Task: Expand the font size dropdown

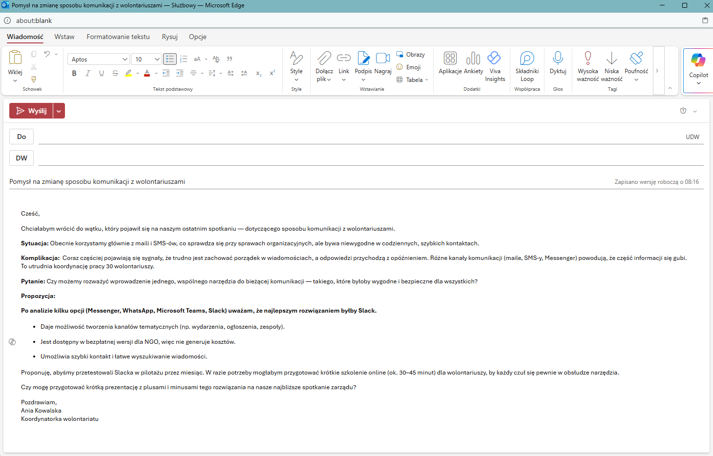Action: (157, 59)
